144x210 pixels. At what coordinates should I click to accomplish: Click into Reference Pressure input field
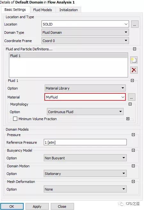85,142
